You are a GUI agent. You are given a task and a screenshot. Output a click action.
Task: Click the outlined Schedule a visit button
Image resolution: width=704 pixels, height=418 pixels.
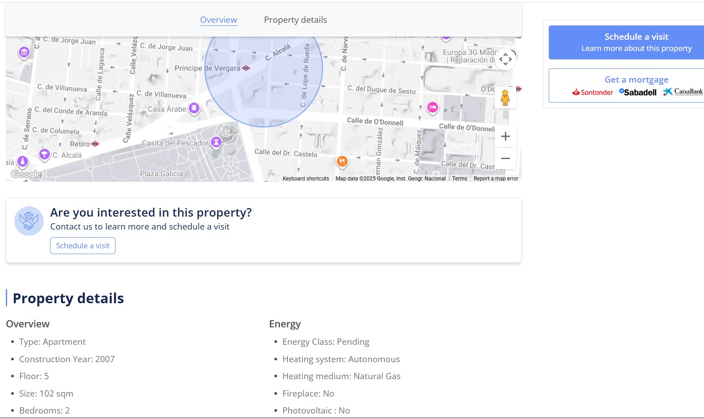[x=83, y=246]
